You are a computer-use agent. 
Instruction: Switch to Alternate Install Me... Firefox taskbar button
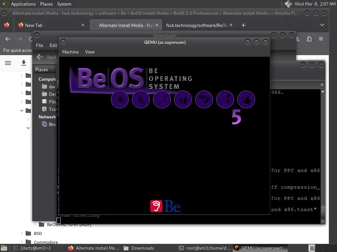94,248
